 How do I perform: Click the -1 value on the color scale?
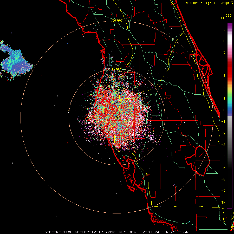tap(223, 122)
